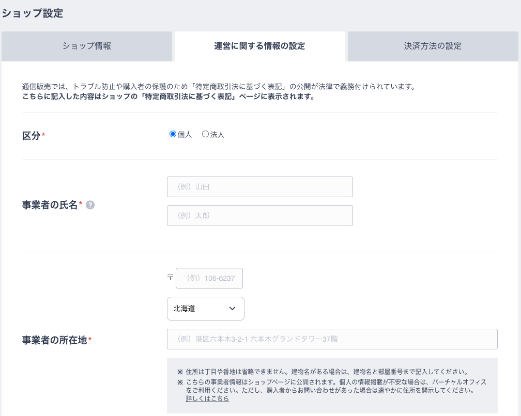Click the chevron on the prefecture selector

[x=232, y=309]
